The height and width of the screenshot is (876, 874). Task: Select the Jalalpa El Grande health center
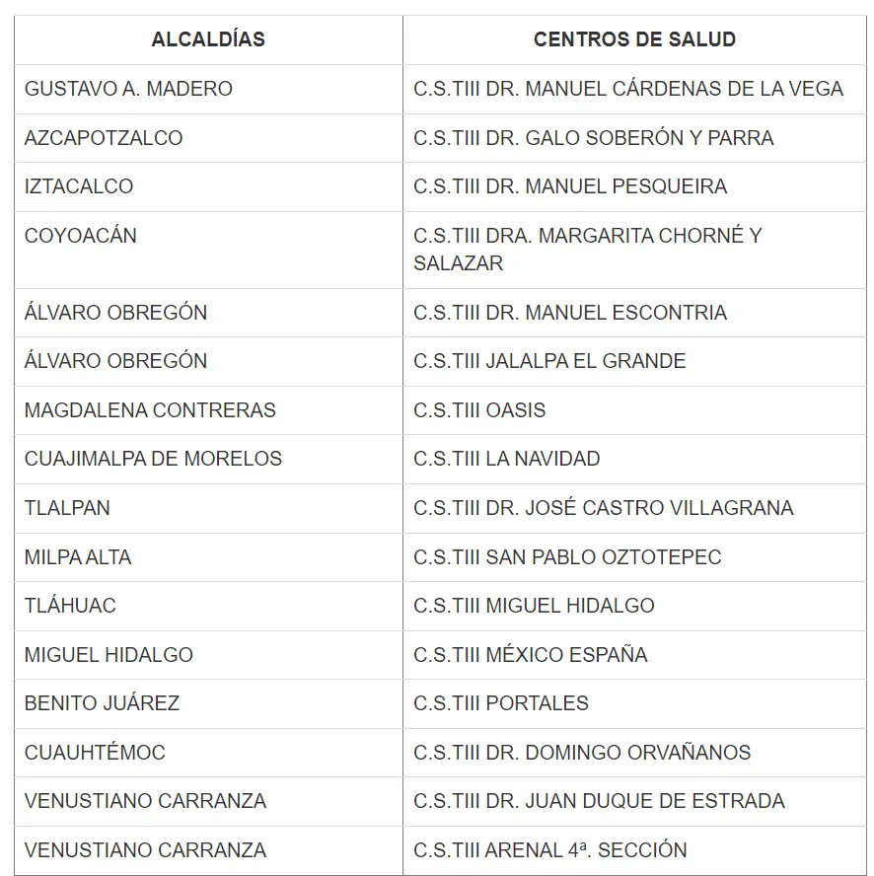click(549, 361)
